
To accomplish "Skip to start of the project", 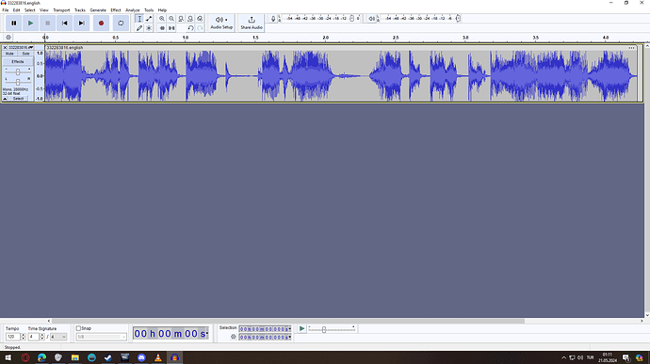I will tap(65, 24).
